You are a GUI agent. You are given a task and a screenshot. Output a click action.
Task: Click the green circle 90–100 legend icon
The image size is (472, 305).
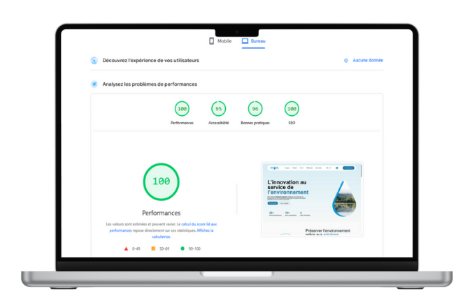pyautogui.click(x=183, y=248)
